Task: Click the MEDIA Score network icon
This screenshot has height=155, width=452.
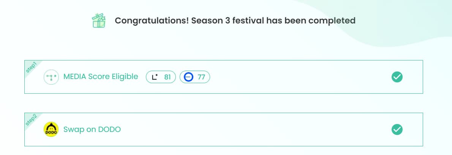Action: pos(51,77)
